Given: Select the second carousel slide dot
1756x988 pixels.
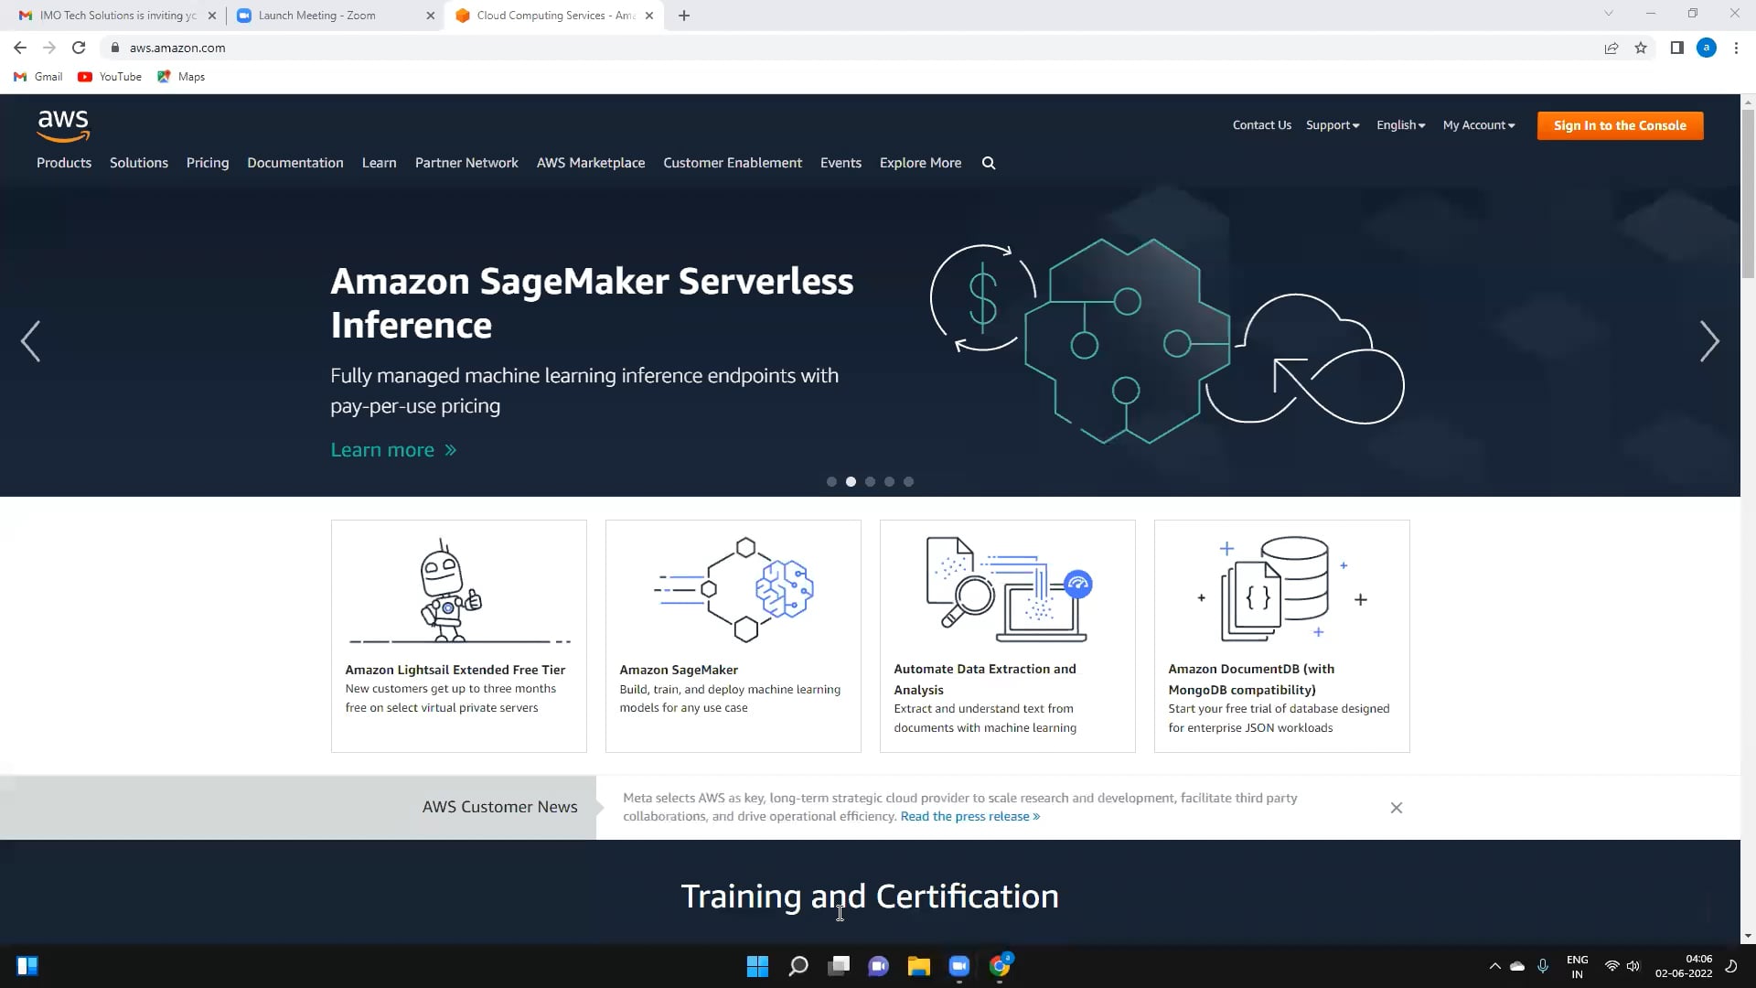Looking at the screenshot, I should [x=851, y=481].
